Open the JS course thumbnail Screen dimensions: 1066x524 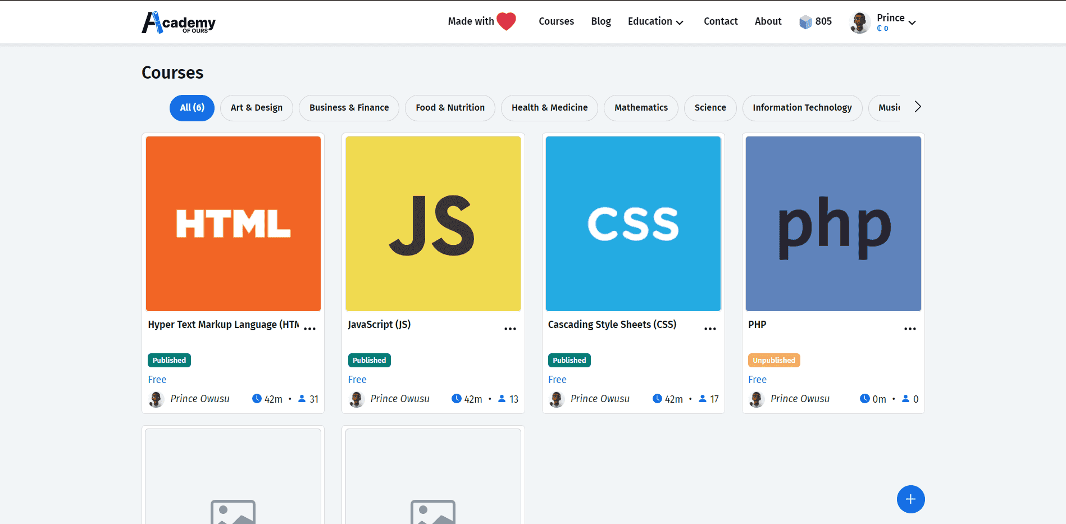(x=433, y=224)
